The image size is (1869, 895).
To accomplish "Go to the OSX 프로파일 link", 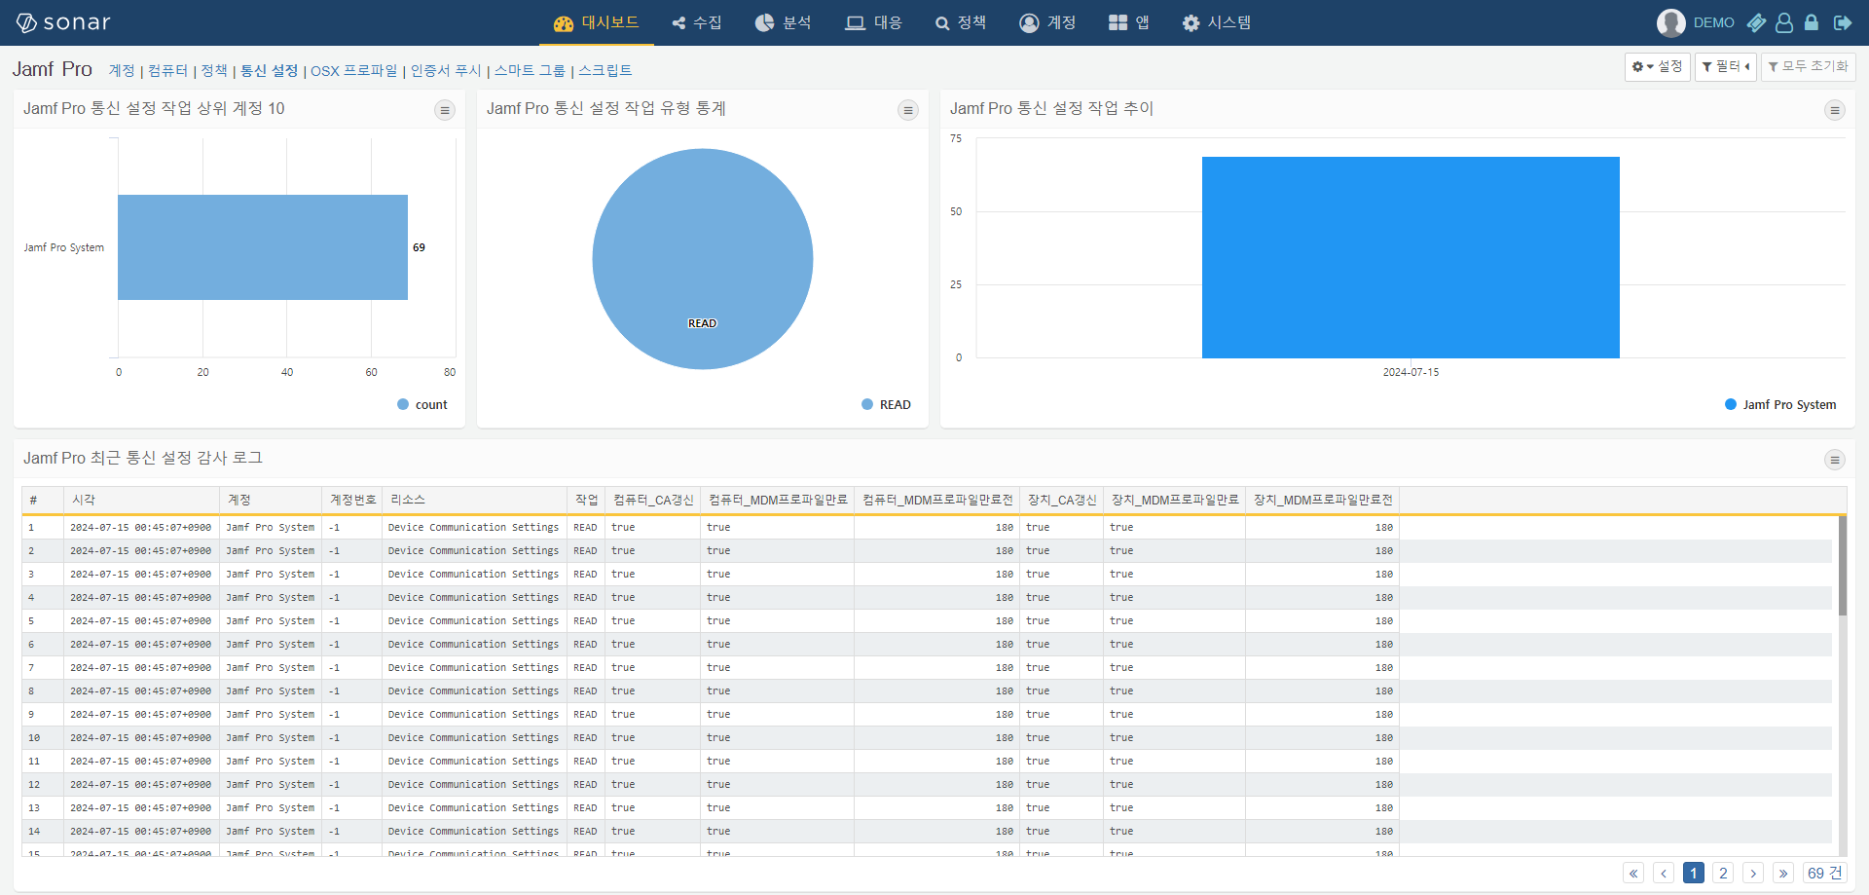I will coord(354,71).
